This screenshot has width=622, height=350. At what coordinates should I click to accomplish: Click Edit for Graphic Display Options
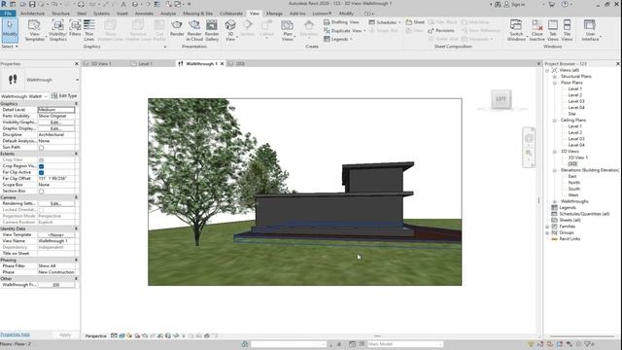pos(56,128)
